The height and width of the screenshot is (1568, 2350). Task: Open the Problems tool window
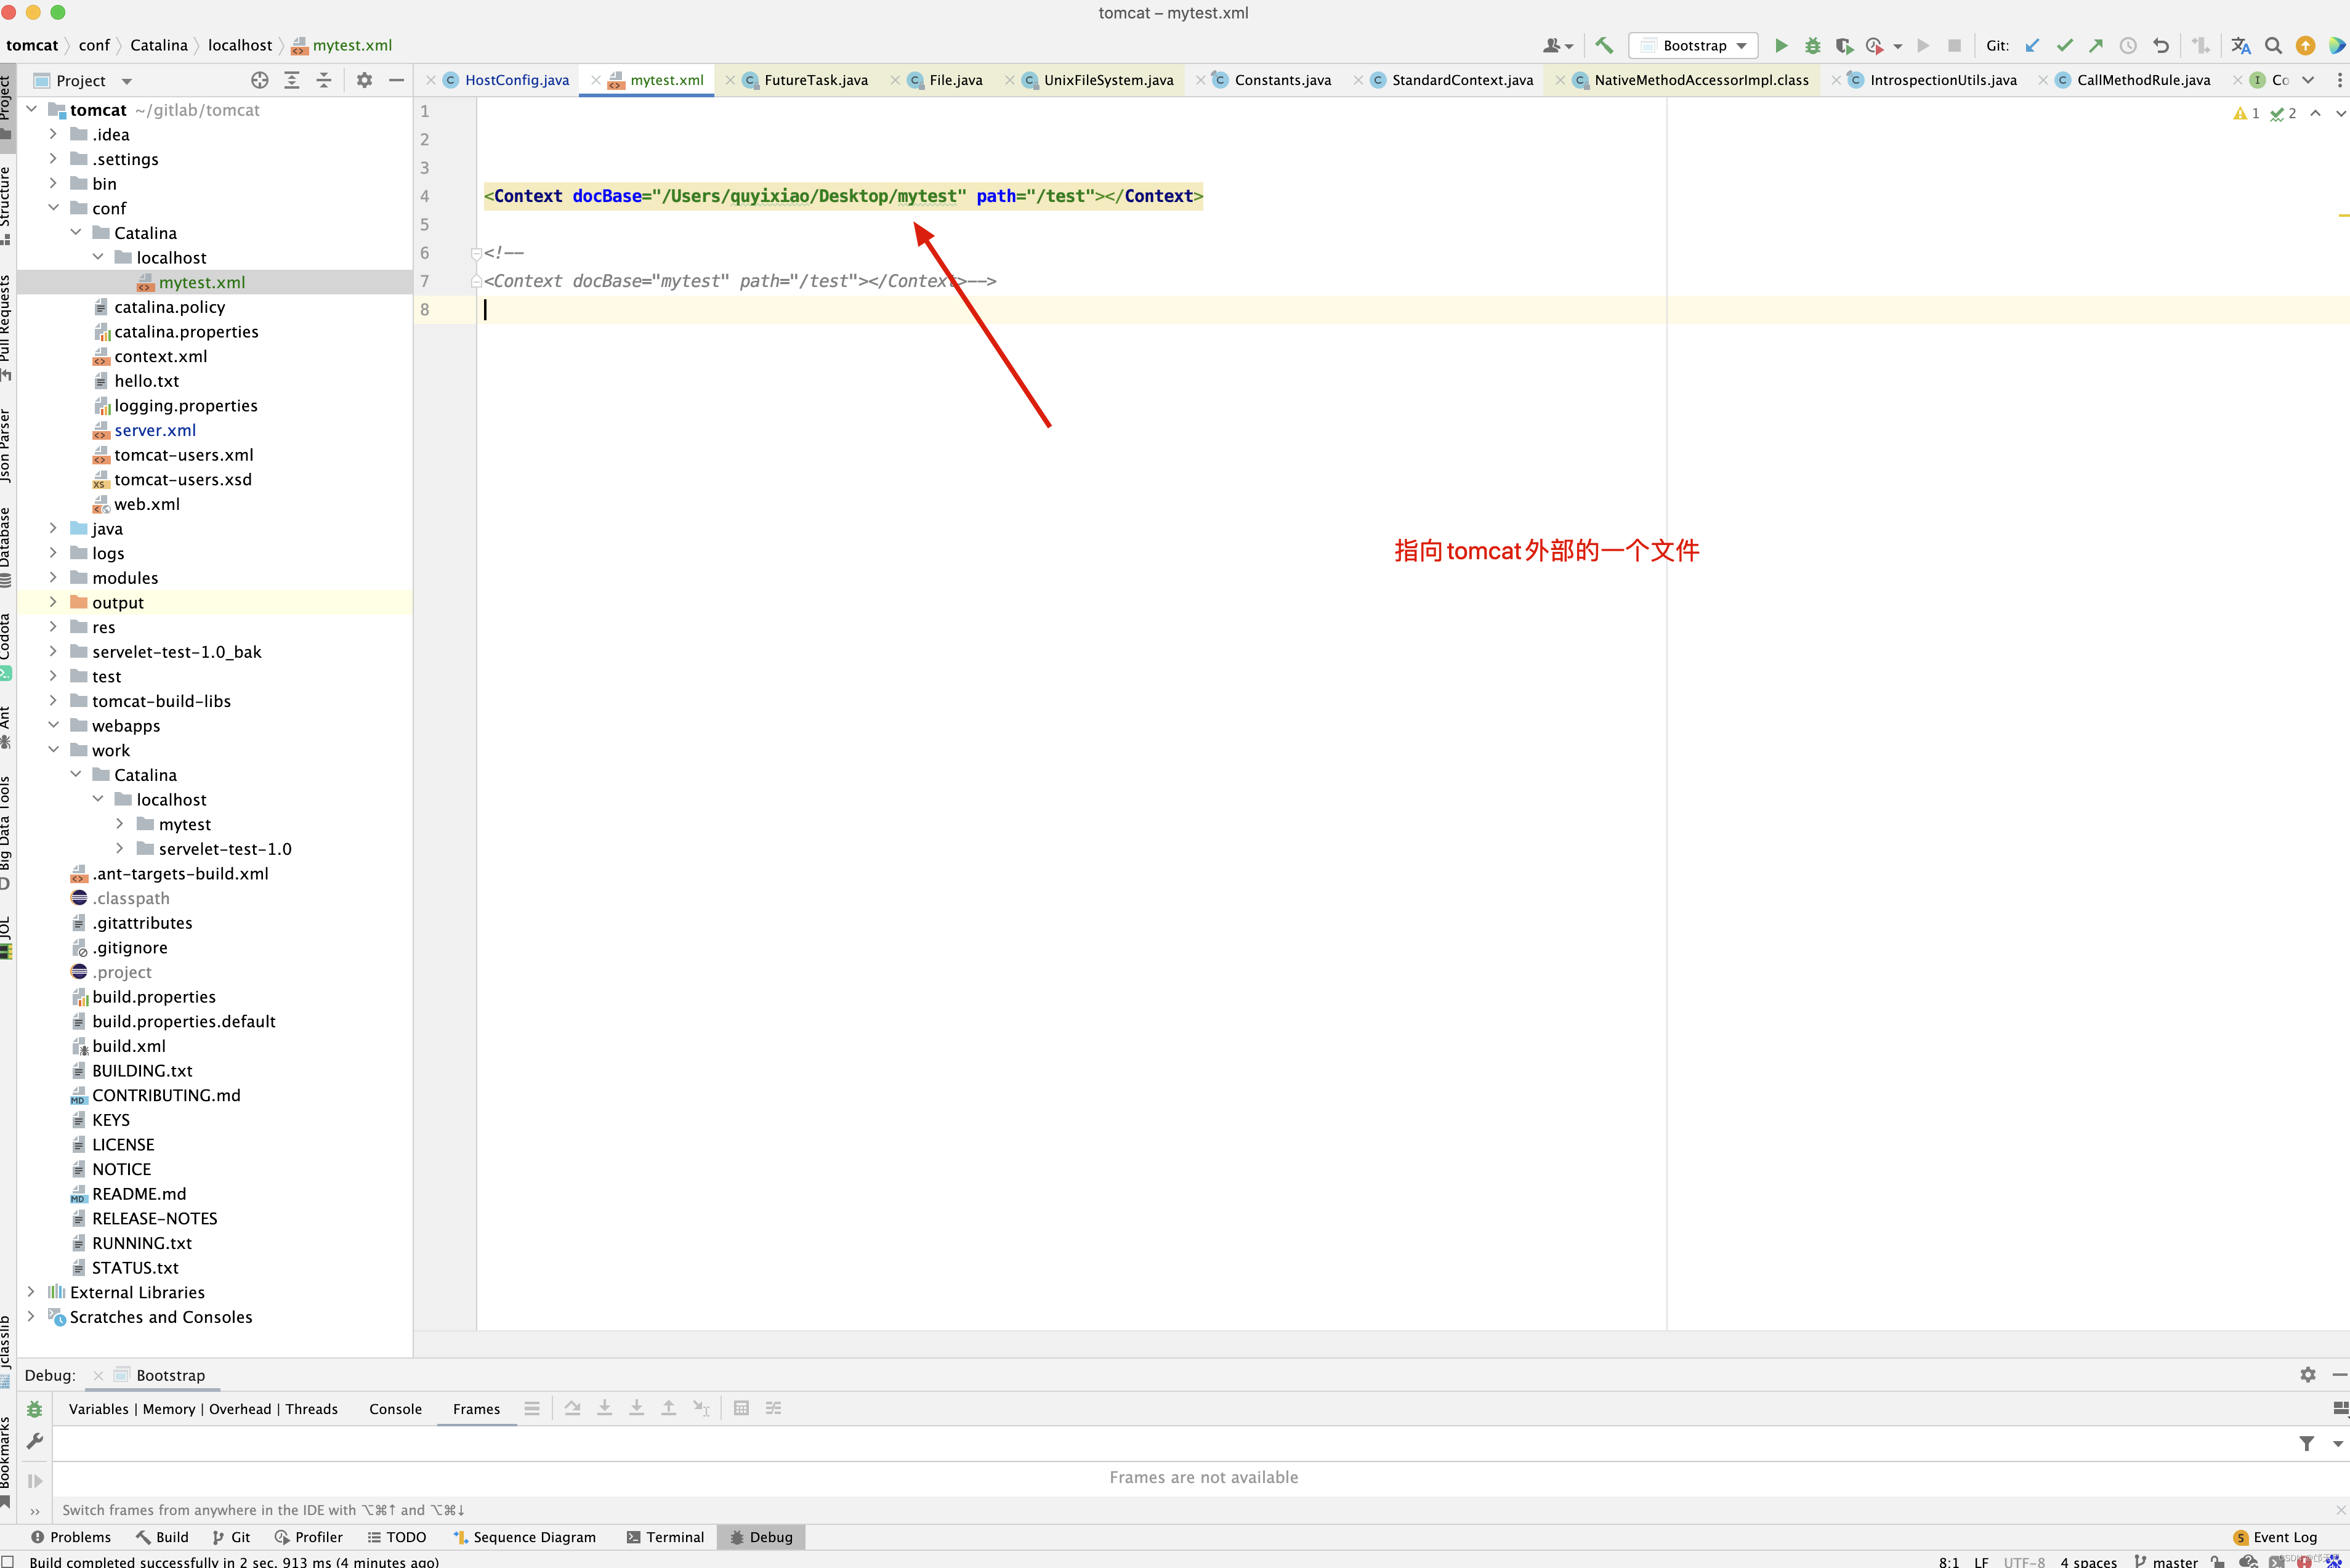click(70, 1537)
